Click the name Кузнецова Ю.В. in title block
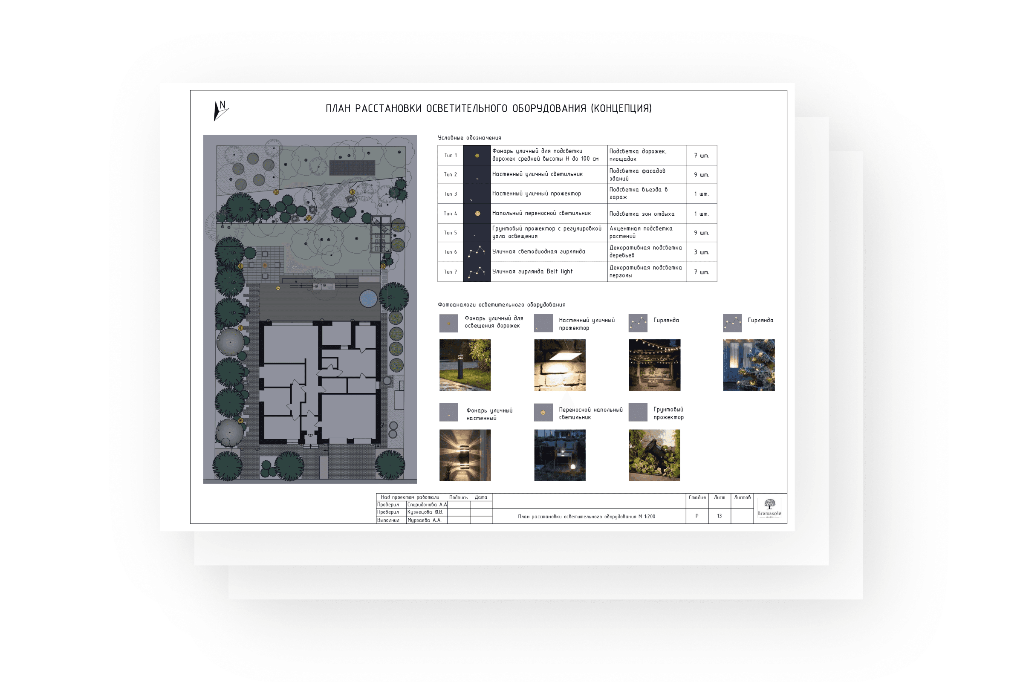The width and height of the screenshot is (1023, 682). pyautogui.click(x=425, y=512)
